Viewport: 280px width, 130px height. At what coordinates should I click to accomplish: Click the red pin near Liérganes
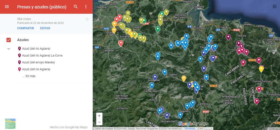(x=121, y=43)
